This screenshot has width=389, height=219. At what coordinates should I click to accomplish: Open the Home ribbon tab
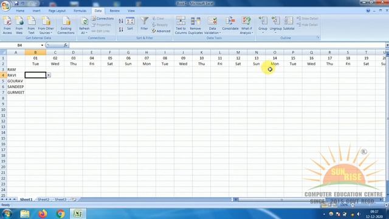pyautogui.click(x=20, y=11)
